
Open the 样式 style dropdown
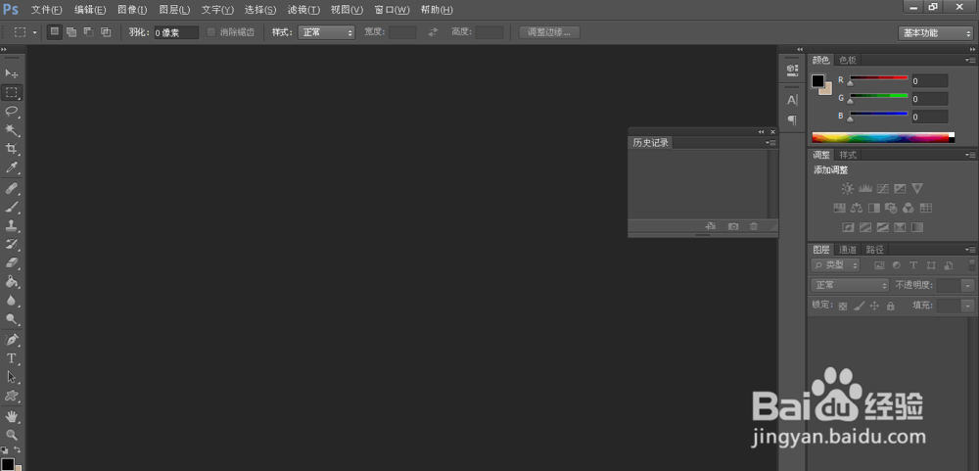pos(327,32)
